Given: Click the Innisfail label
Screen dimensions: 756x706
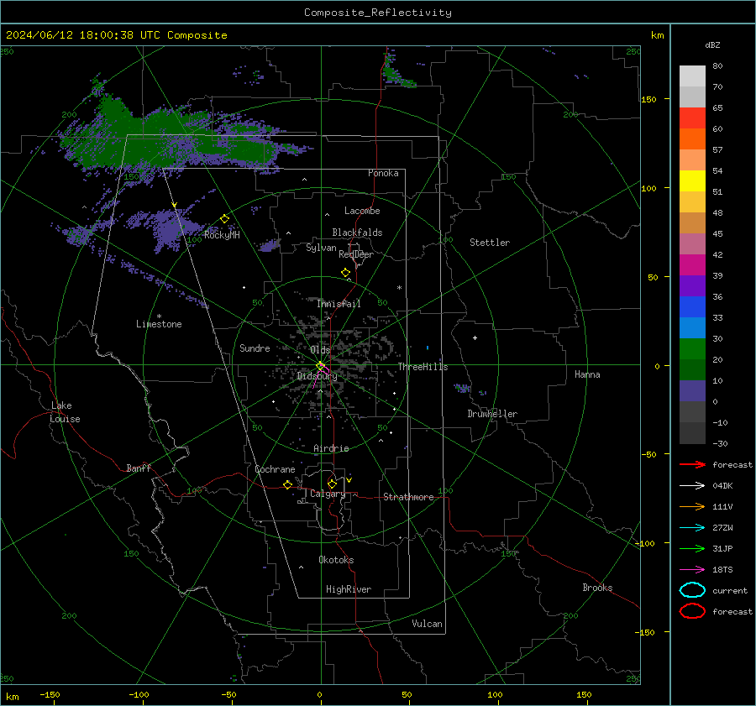Looking at the screenshot, I should pos(339,304).
